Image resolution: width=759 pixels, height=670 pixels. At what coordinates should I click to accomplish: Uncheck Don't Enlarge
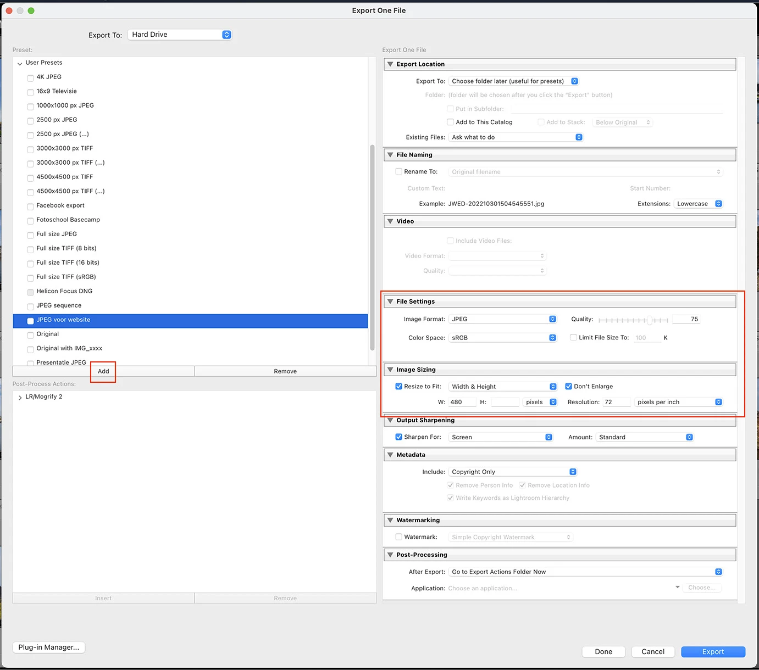(x=568, y=387)
